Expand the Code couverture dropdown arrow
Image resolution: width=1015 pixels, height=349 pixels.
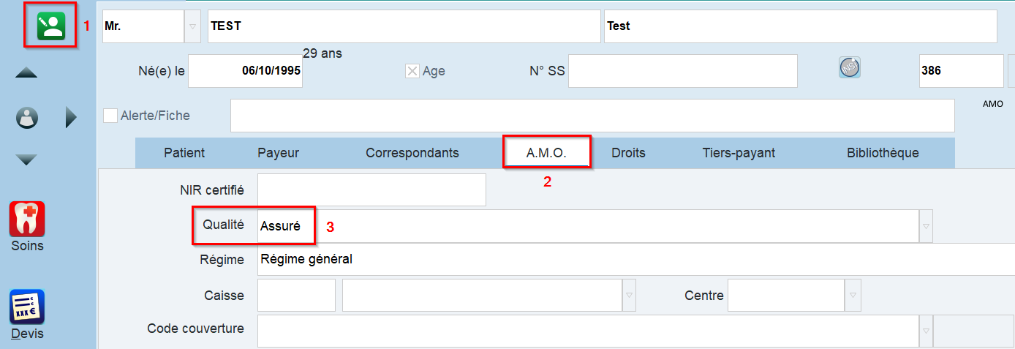pos(926,331)
